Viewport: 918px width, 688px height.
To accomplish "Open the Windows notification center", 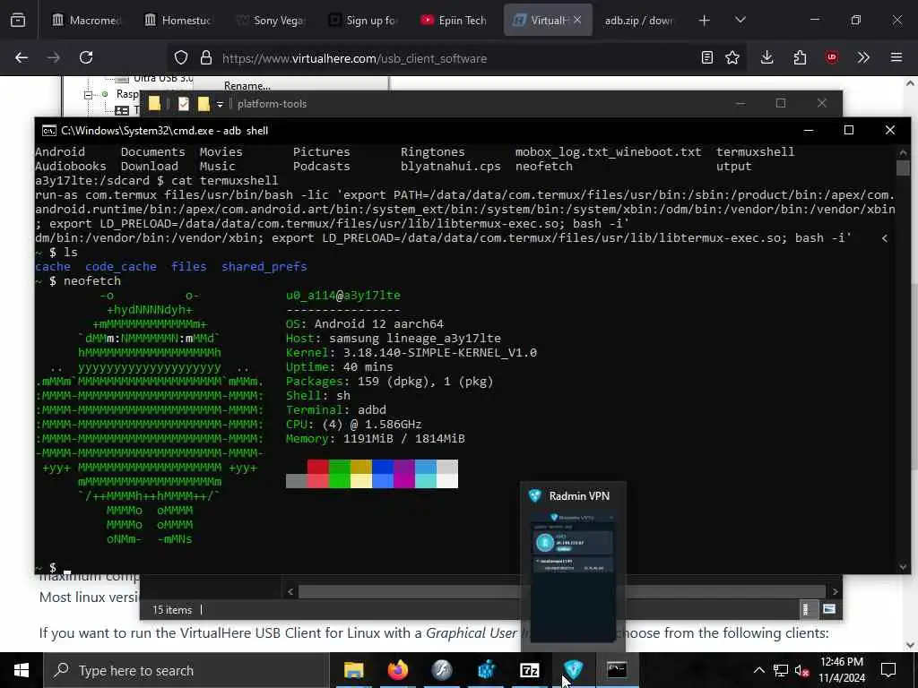I will tap(888, 670).
